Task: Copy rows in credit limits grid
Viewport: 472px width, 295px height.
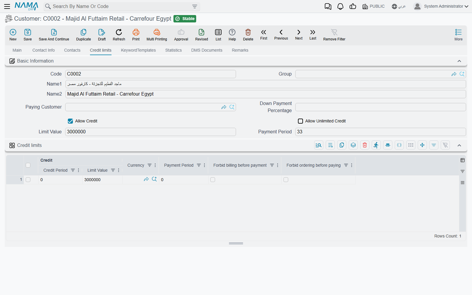Action: (342, 145)
